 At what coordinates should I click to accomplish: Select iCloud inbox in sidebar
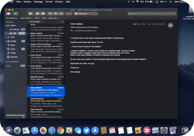pyautogui.click(x=16, y=29)
